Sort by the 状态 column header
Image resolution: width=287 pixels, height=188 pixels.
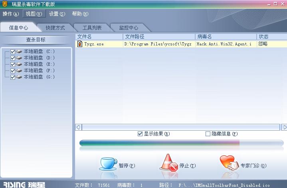[272, 37]
